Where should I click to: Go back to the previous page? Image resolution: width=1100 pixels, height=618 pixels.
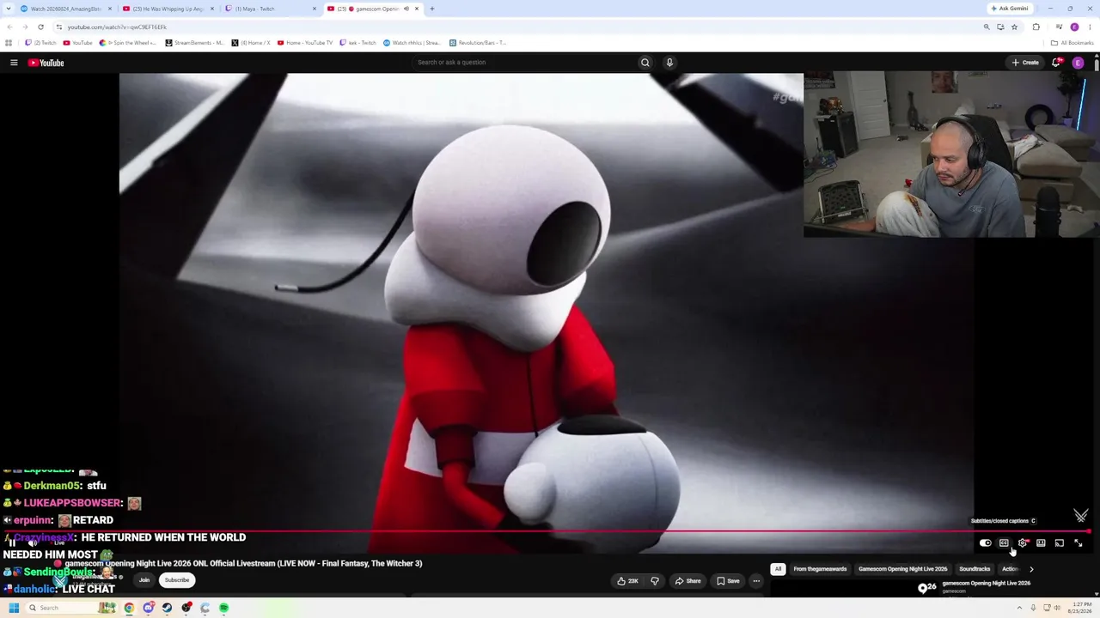click(9, 27)
